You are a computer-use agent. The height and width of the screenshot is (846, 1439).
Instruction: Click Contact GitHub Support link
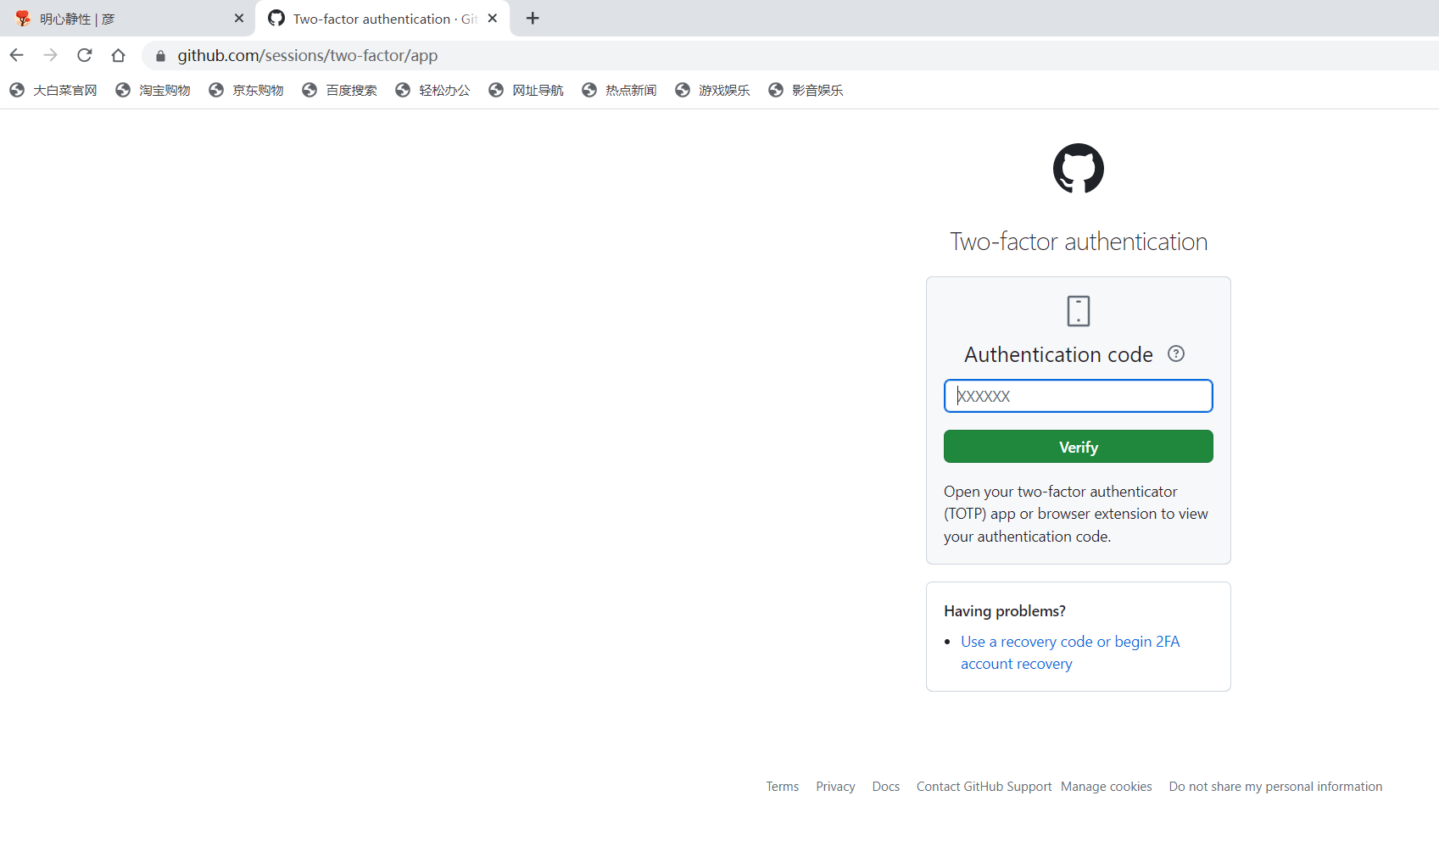984,787
